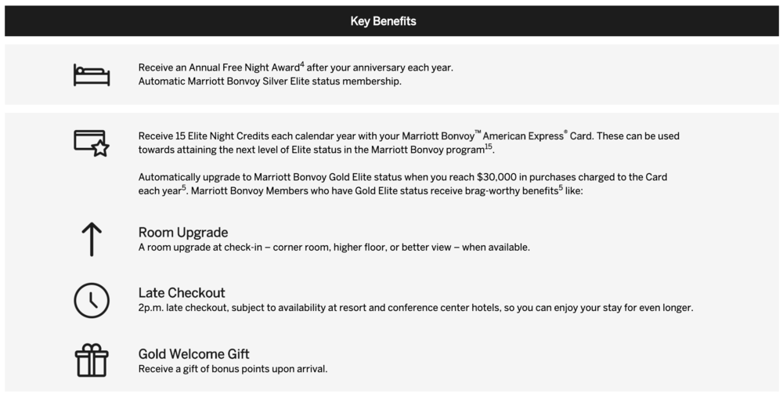This screenshot has height=398, width=783.
Task: Click 'Receive a gift of bonus points' text
Action: pyautogui.click(x=233, y=369)
